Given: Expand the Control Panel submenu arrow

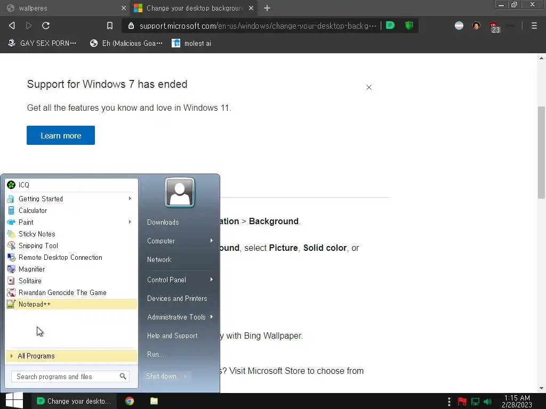Looking at the screenshot, I should (x=211, y=280).
